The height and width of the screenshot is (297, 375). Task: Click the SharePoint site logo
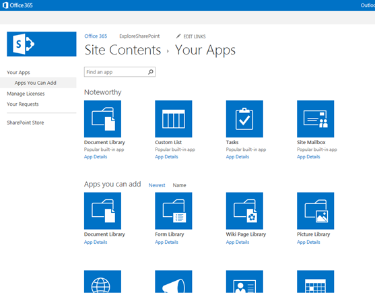[42, 44]
